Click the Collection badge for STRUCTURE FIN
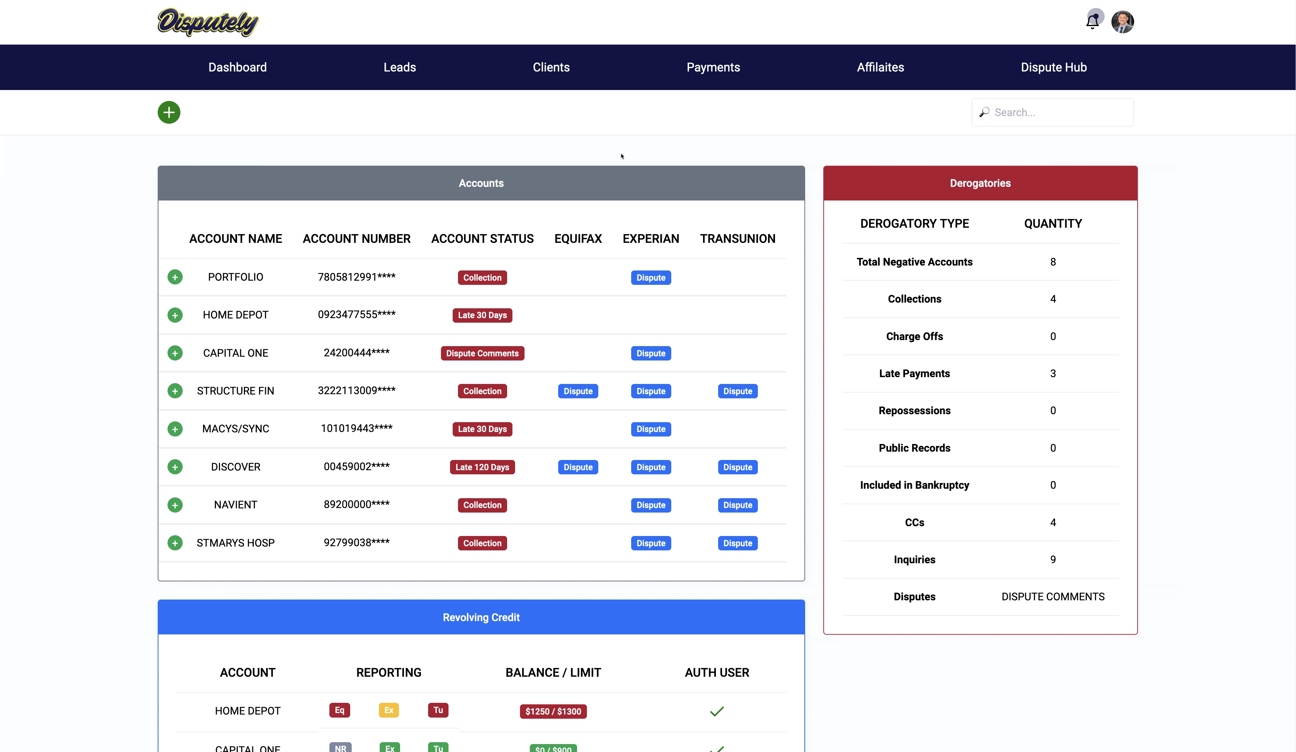The image size is (1296, 752). tap(482, 392)
